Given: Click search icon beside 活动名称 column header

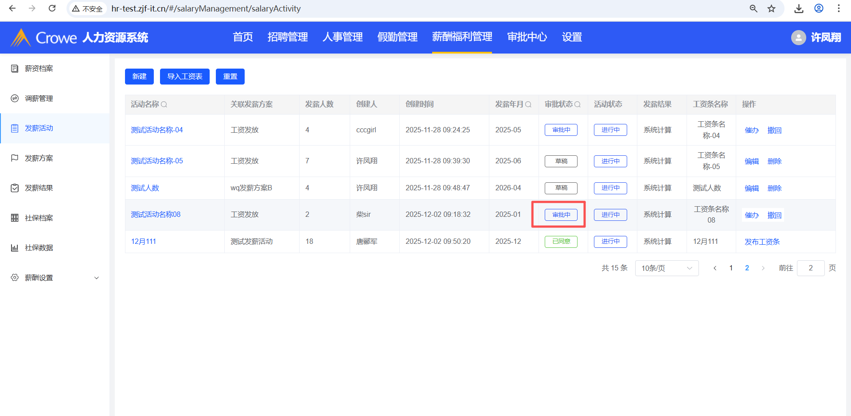Looking at the screenshot, I should coord(164,104).
